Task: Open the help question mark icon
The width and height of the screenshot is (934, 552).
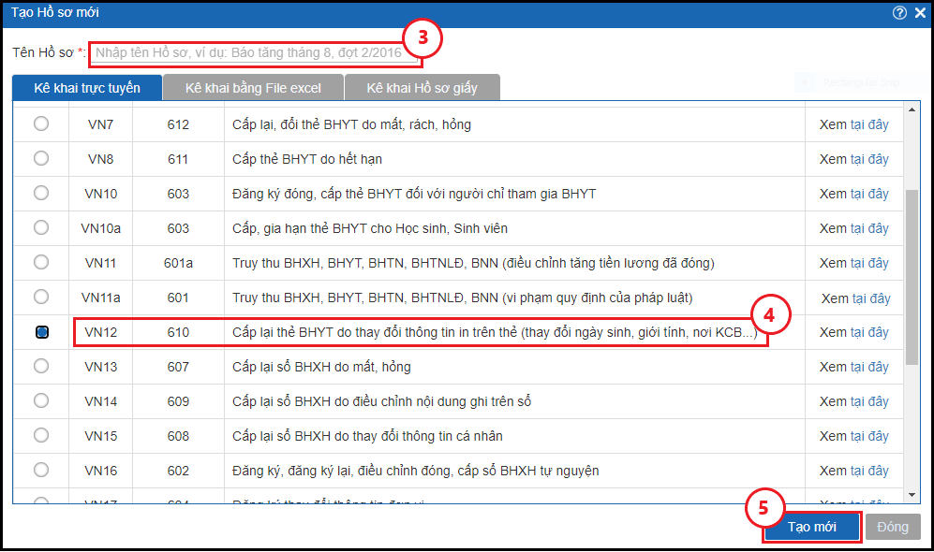Action: coord(899,12)
